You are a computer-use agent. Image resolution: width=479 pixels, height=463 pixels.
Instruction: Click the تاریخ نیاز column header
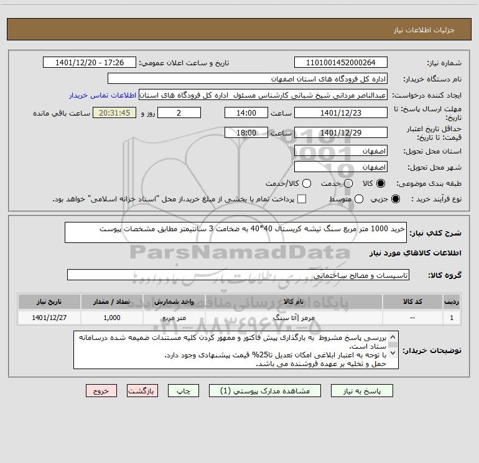tap(49, 301)
